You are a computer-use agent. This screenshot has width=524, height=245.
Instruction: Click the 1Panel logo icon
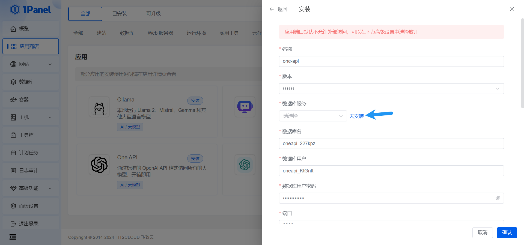coord(15,10)
